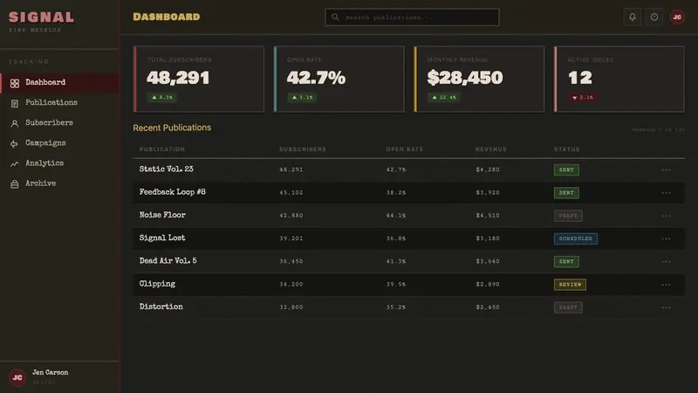Click the Dashboard grid icon

[15, 83]
